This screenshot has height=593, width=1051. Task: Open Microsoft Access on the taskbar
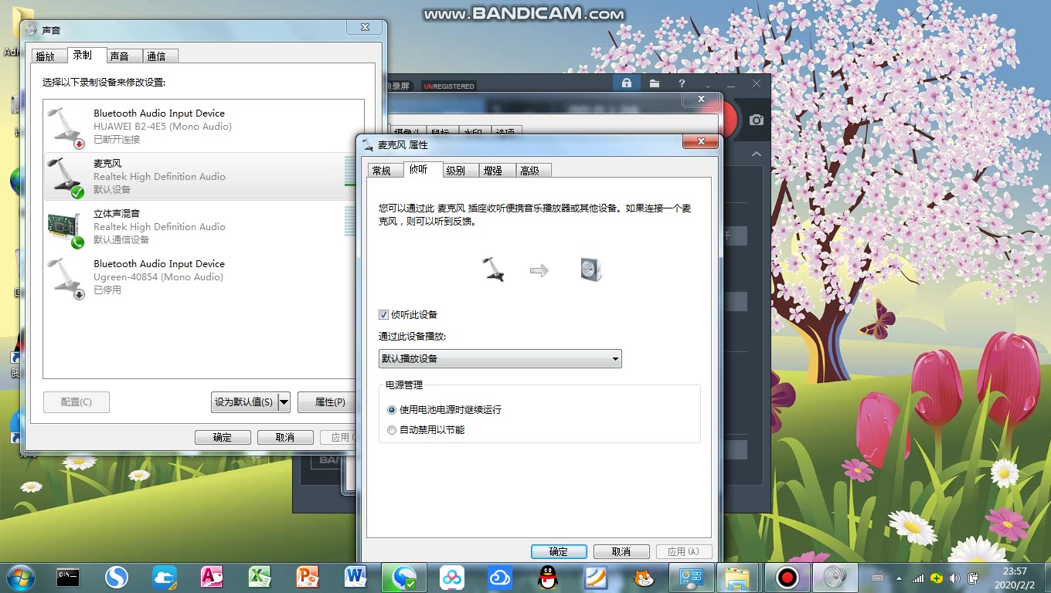(x=212, y=577)
